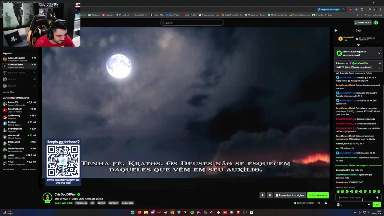Expand the 'Assista para ganhar recompensas' panel

[379, 53]
